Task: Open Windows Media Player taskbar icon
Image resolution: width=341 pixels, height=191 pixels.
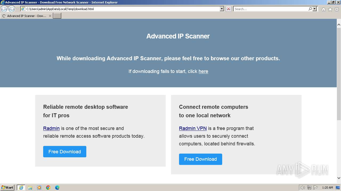Action: pos(39,188)
